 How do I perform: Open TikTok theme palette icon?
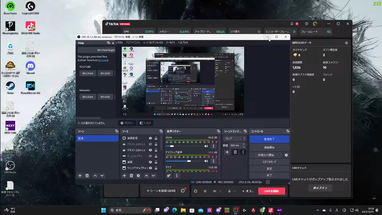(183, 191)
